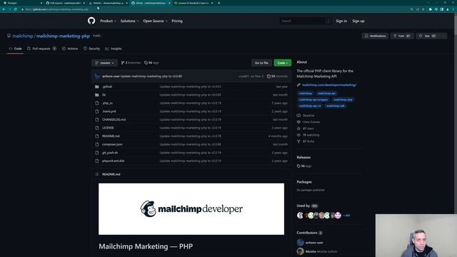Open the git_push.sh file
The width and height of the screenshot is (457, 257).
click(x=110, y=152)
